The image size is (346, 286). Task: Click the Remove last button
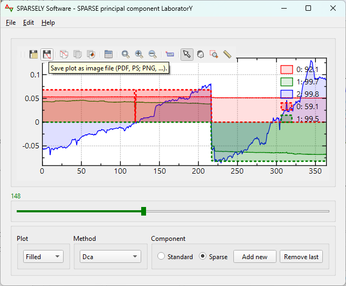pos(301,256)
